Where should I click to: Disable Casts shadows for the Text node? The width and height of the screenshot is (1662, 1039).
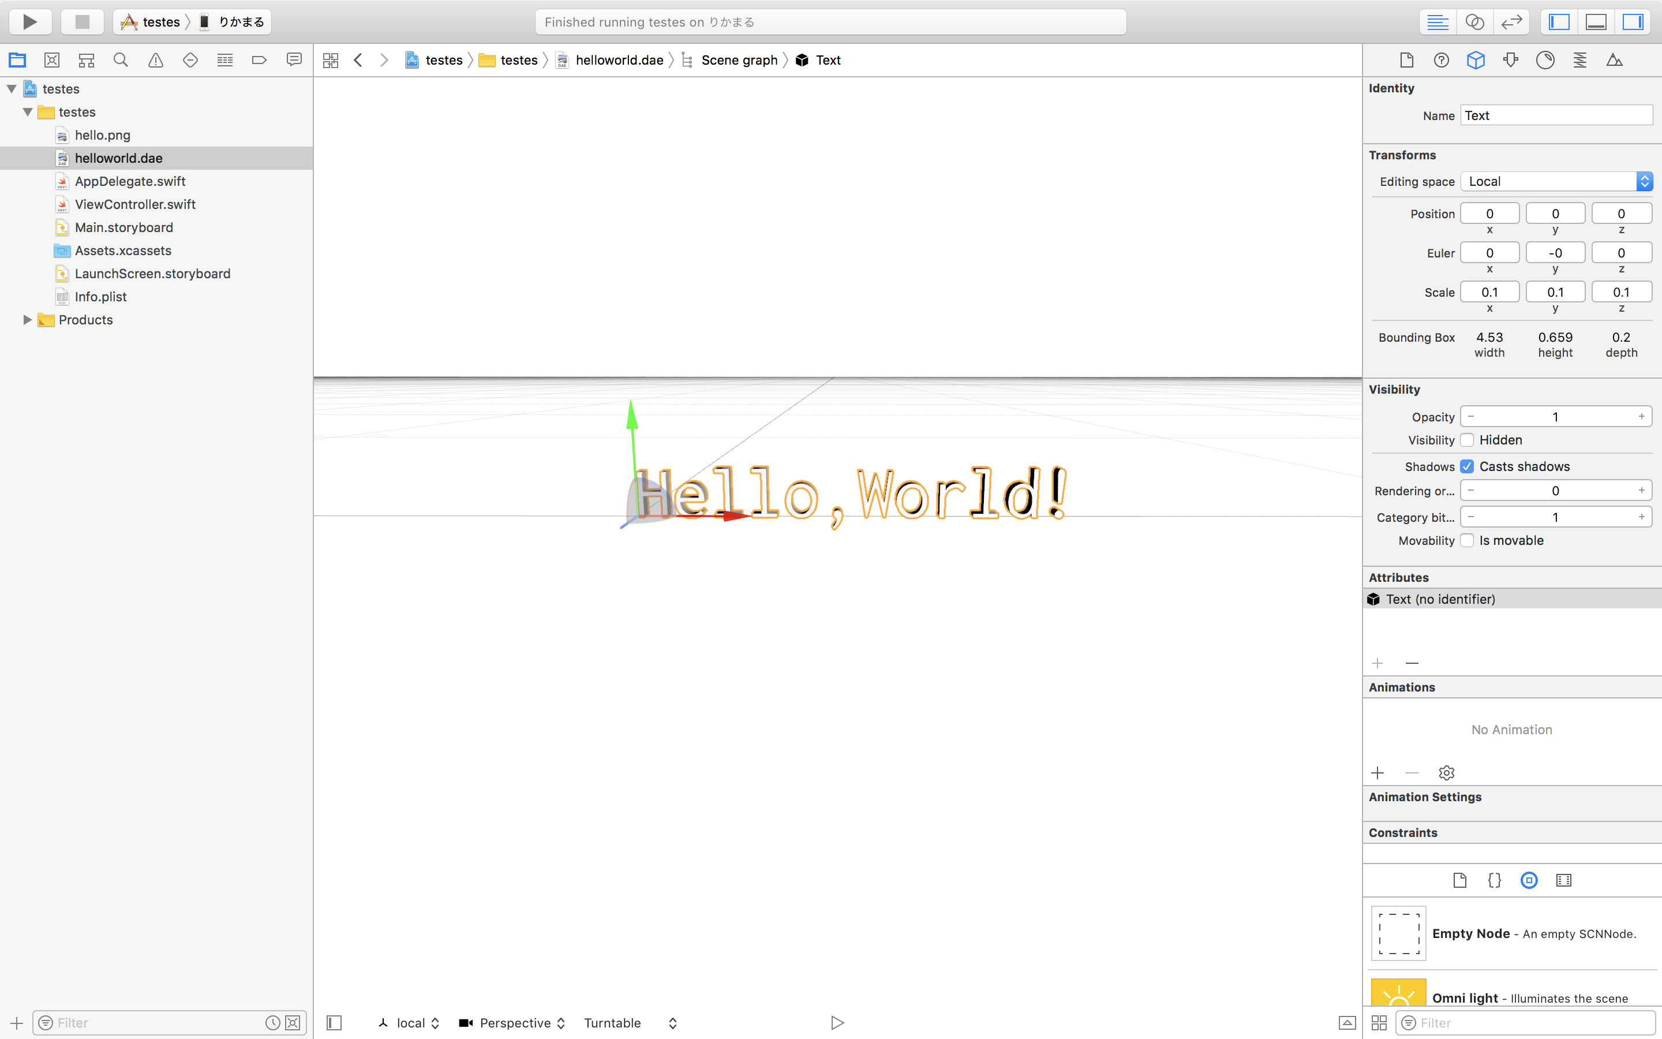1468,466
